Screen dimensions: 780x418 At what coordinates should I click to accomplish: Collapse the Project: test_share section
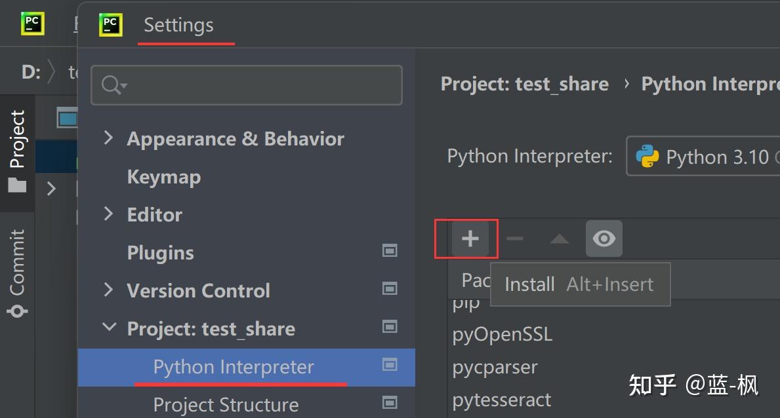pyautogui.click(x=109, y=328)
